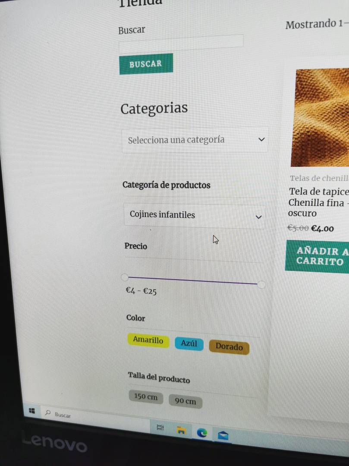Click the taskbar search magnifier icon

coord(47,412)
